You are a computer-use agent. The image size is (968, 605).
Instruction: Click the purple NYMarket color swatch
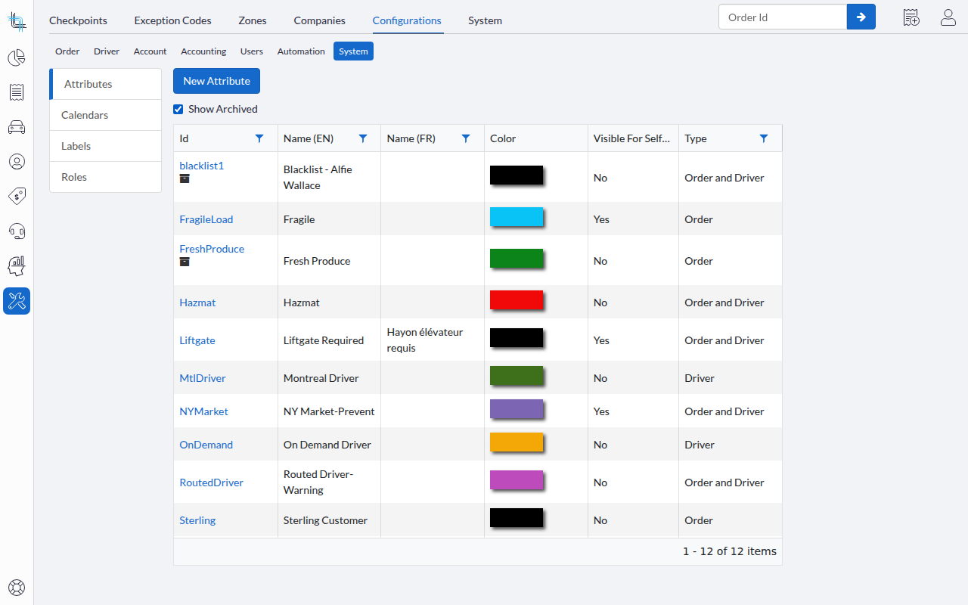pos(517,409)
